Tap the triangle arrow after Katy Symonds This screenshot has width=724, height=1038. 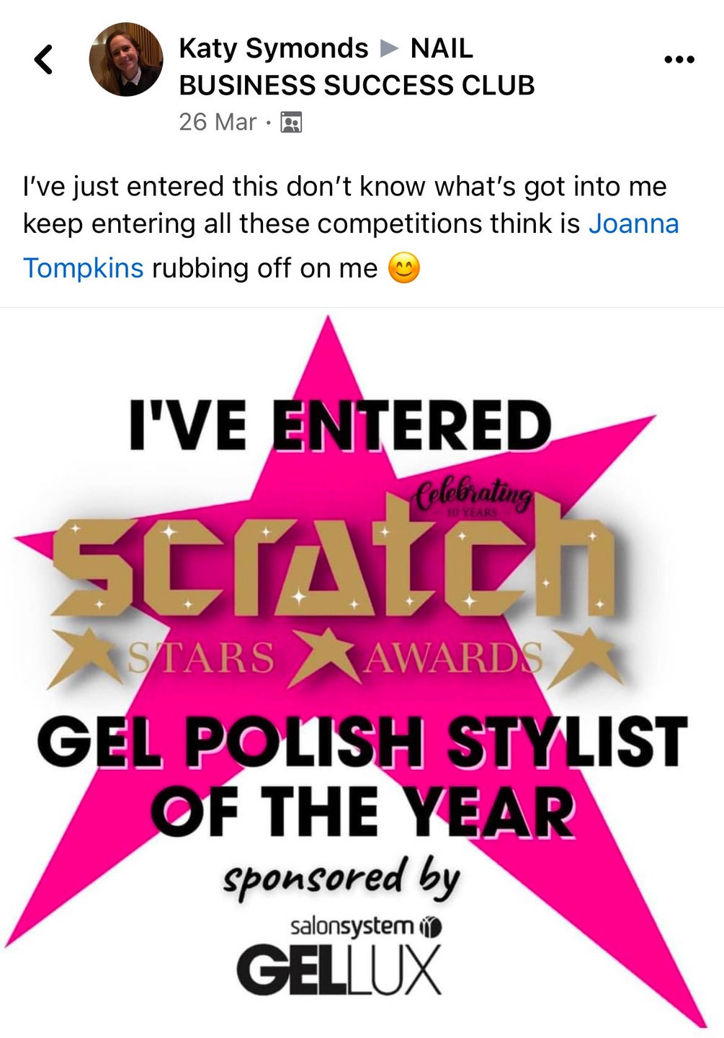[x=389, y=48]
